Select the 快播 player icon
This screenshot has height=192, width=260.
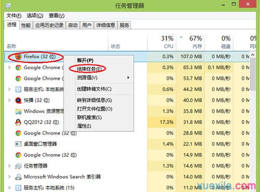pos(18,100)
